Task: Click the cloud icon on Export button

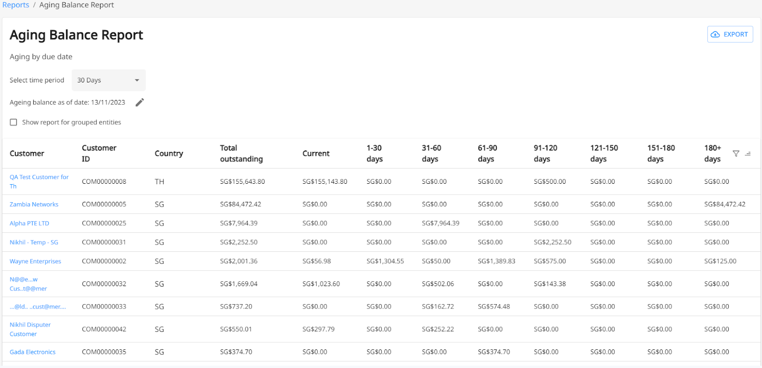Action: click(715, 34)
